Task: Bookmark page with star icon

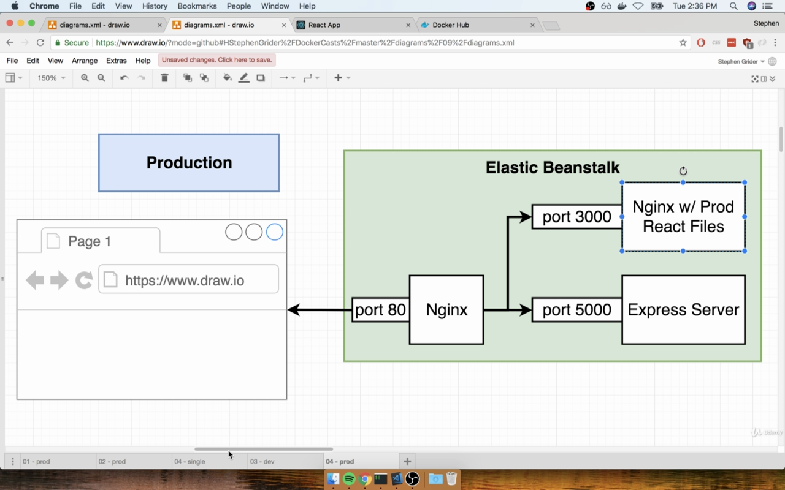Action: pos(683,43)
